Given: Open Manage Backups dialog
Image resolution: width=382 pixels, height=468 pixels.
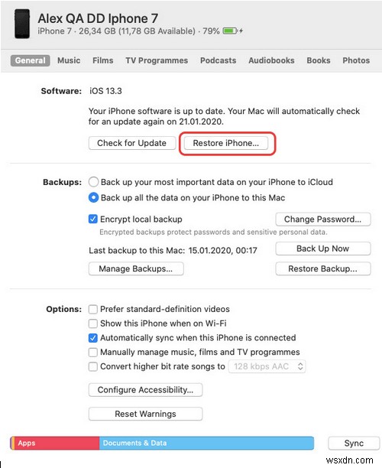Looking at the screenshot, I should (136, 268).
